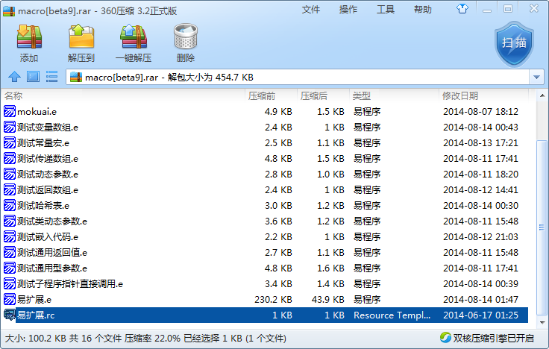Click the vertical scrollbar thumb
The height and width of the screenshot is (349, 549).
coord(542,227)
